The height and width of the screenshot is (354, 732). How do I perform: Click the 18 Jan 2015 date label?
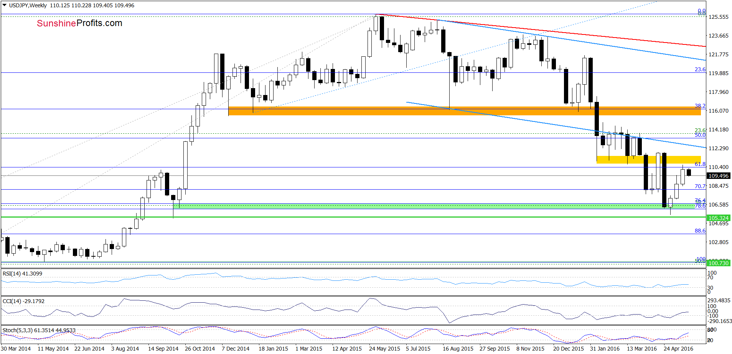tap(273, 349)
